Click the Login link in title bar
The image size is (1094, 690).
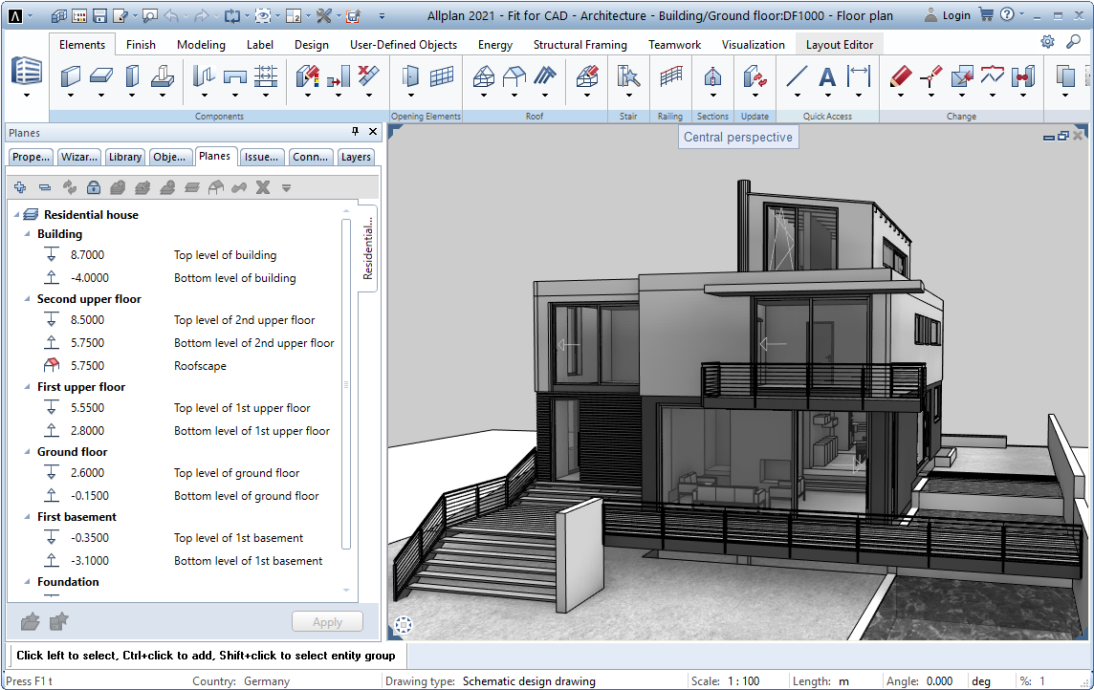(x=956, y=15)
